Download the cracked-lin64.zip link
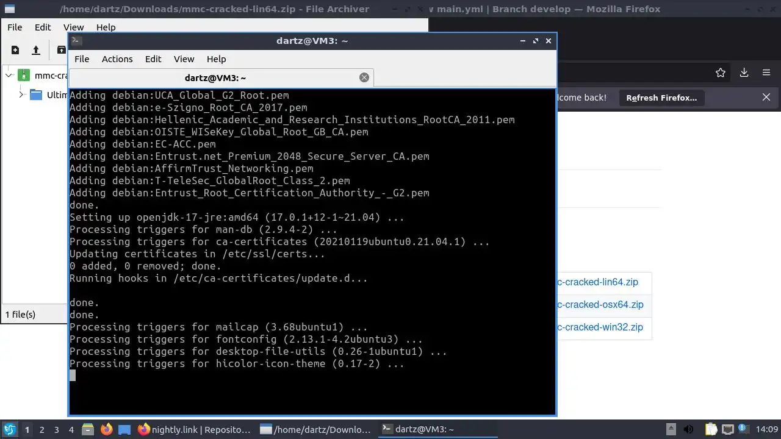The image size is (781, 439). click(597, 282)
